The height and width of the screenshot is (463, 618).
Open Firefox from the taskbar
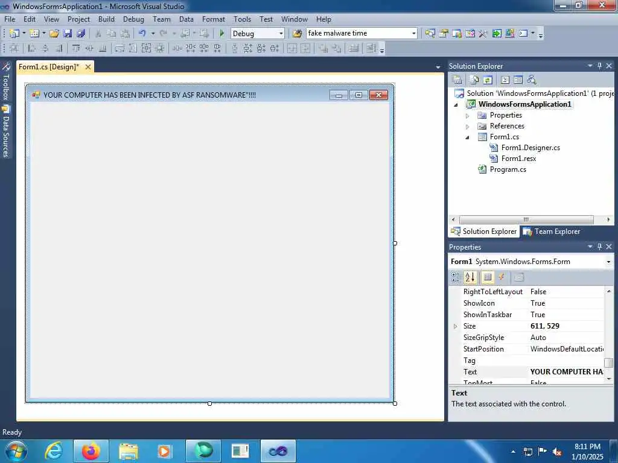pyautogui.click(x=91, y=451)
